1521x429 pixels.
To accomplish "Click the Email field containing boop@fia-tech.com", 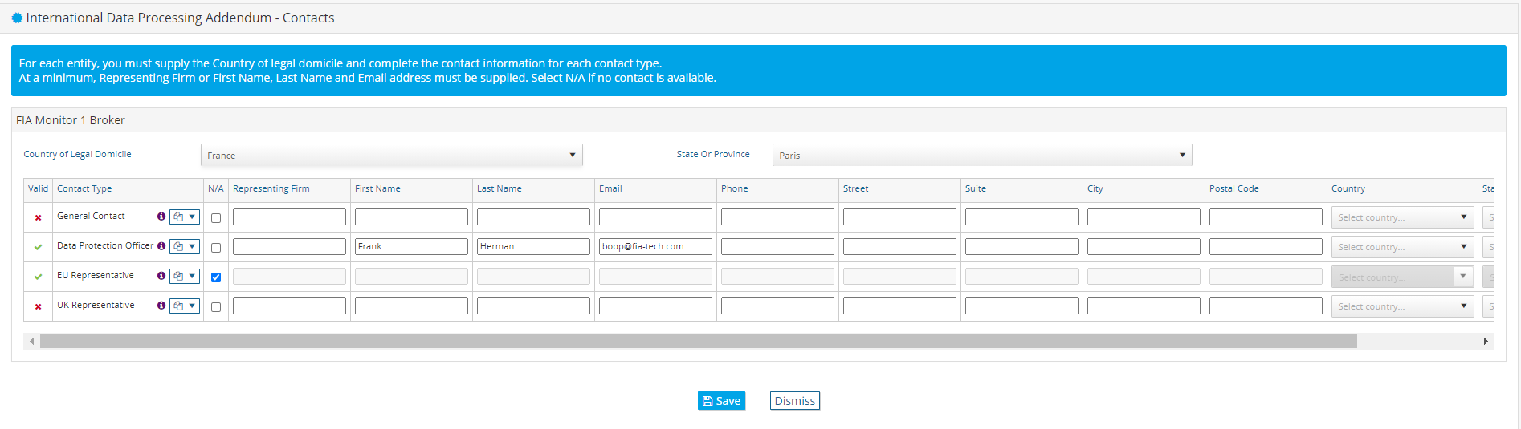I will (655, 246).
